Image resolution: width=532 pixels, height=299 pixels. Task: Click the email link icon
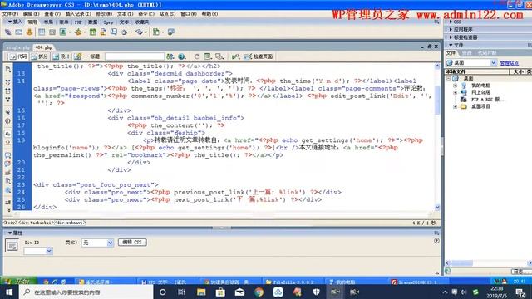point(18,32)
